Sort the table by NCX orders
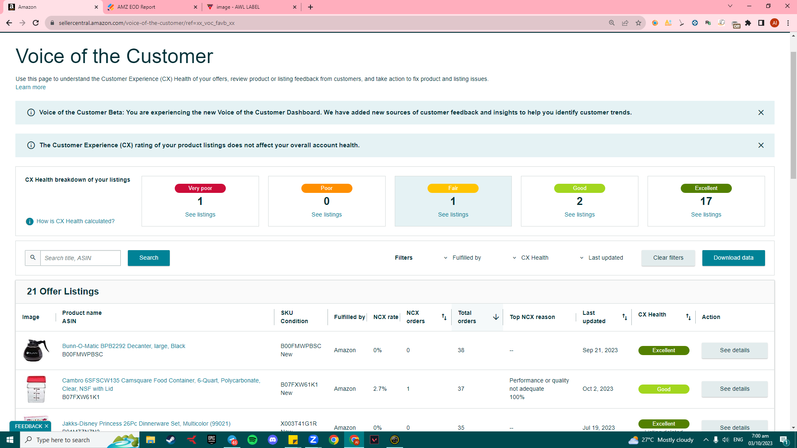 coord(444,317)
